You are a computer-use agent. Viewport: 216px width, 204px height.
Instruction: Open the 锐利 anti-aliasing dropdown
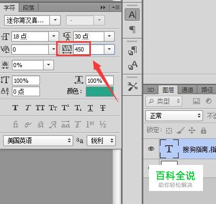(101, 141)
